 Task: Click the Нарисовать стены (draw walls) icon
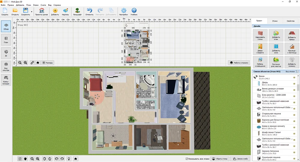[x=260, y=35]
